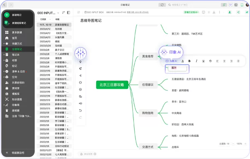250x159 pixels.
Task: Toggle bold B formatting
Action: click(x=190, y=61)
